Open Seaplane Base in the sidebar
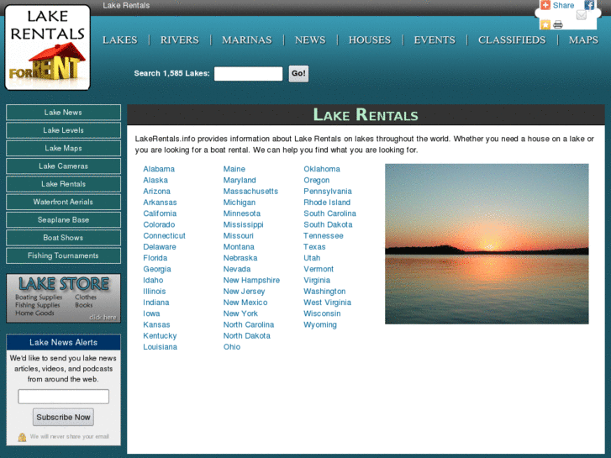Image resolution: width=611 pixels, height=458 pixels. pyautogui.click(x=64, y=220)
